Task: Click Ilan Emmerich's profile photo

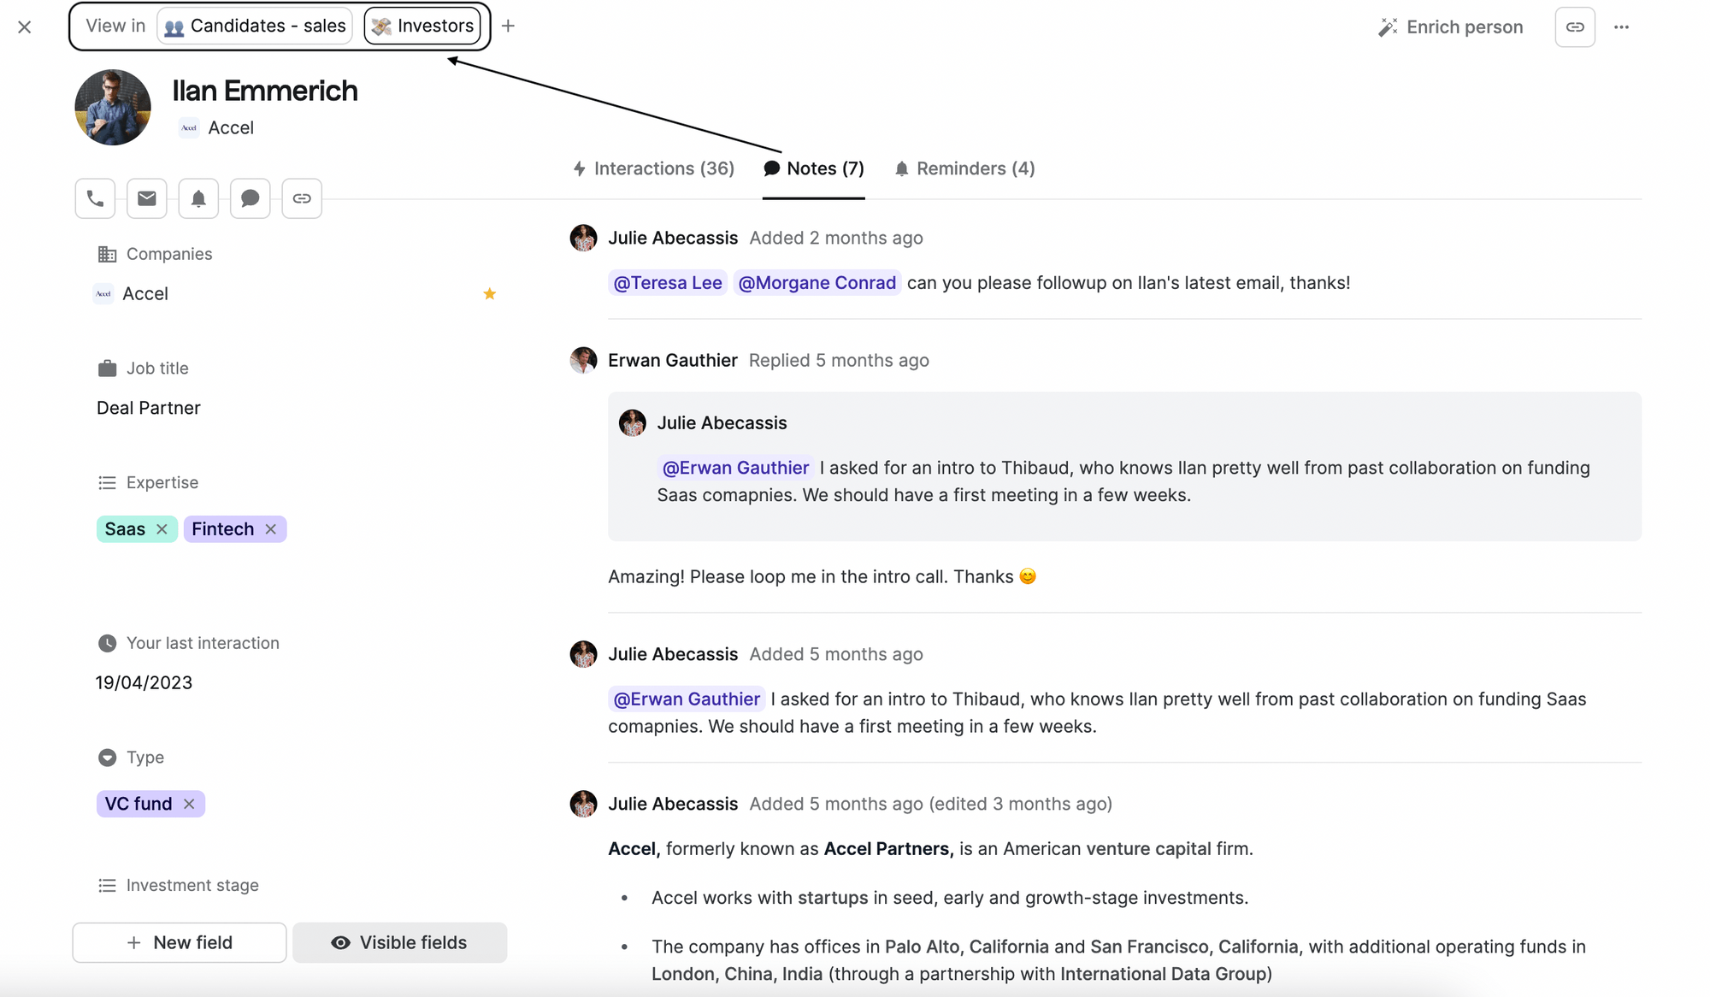Action: click(112, 107)
